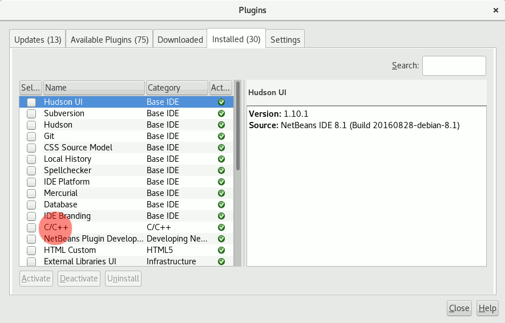Screen dimensions: 505x323
Task: Click the active status icon for Hudson UI
Action: 221,102
